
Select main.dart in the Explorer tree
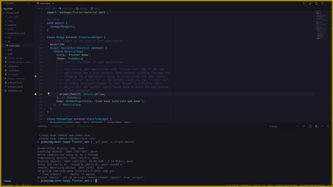(15, 46)
